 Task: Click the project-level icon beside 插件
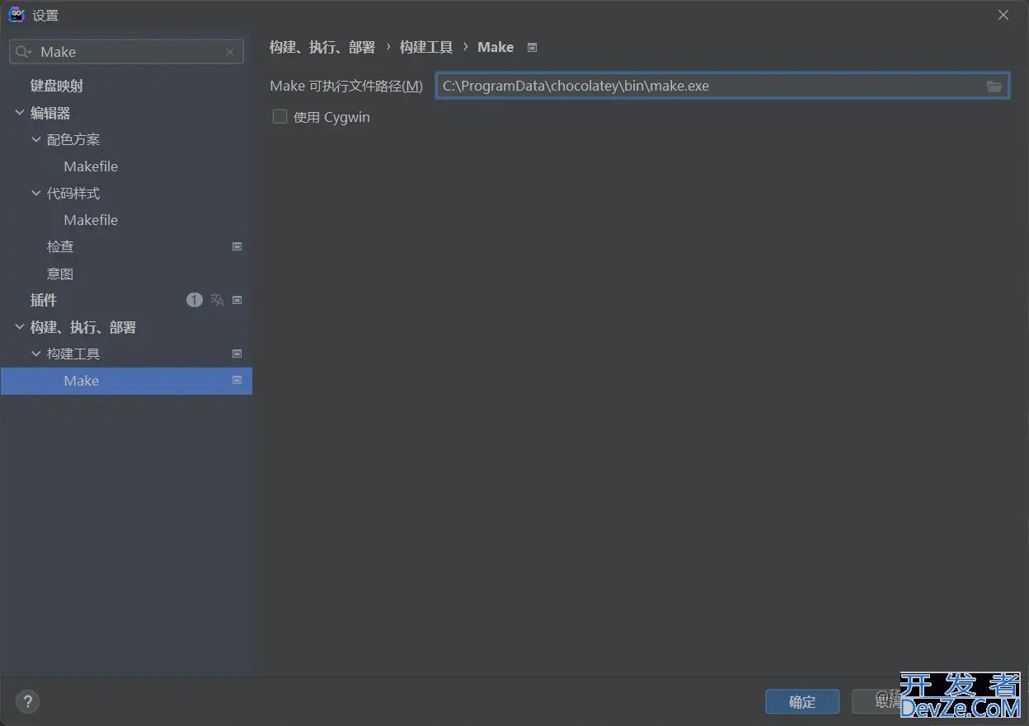237,300
